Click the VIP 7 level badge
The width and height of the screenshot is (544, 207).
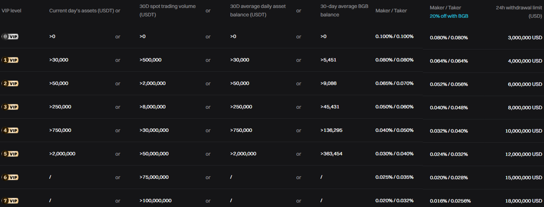(10, 201)
